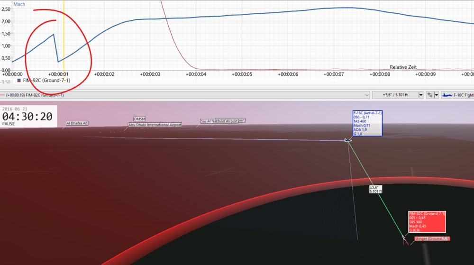Click the Abu Dhabi International Airport label
The width and height of the screenshot is (474, 265).
[155, 125]
